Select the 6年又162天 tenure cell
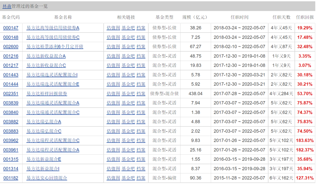Screen dimensions: 317x184 click(x=281, y=178)
